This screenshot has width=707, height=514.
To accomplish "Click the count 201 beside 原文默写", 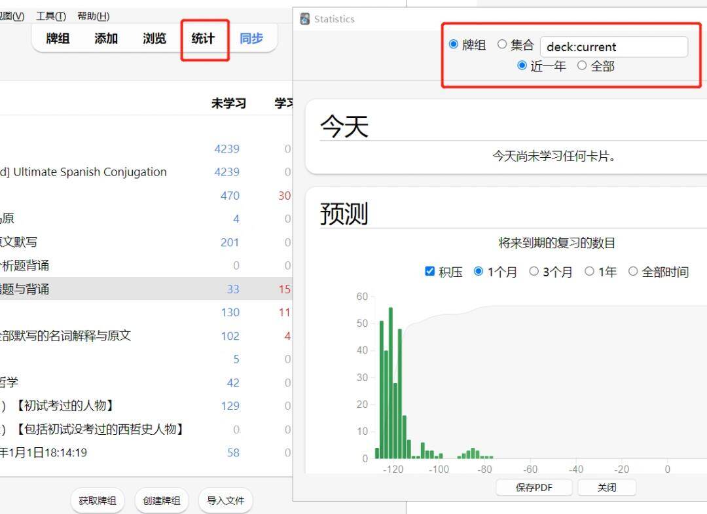I will (x=230, y=242).
